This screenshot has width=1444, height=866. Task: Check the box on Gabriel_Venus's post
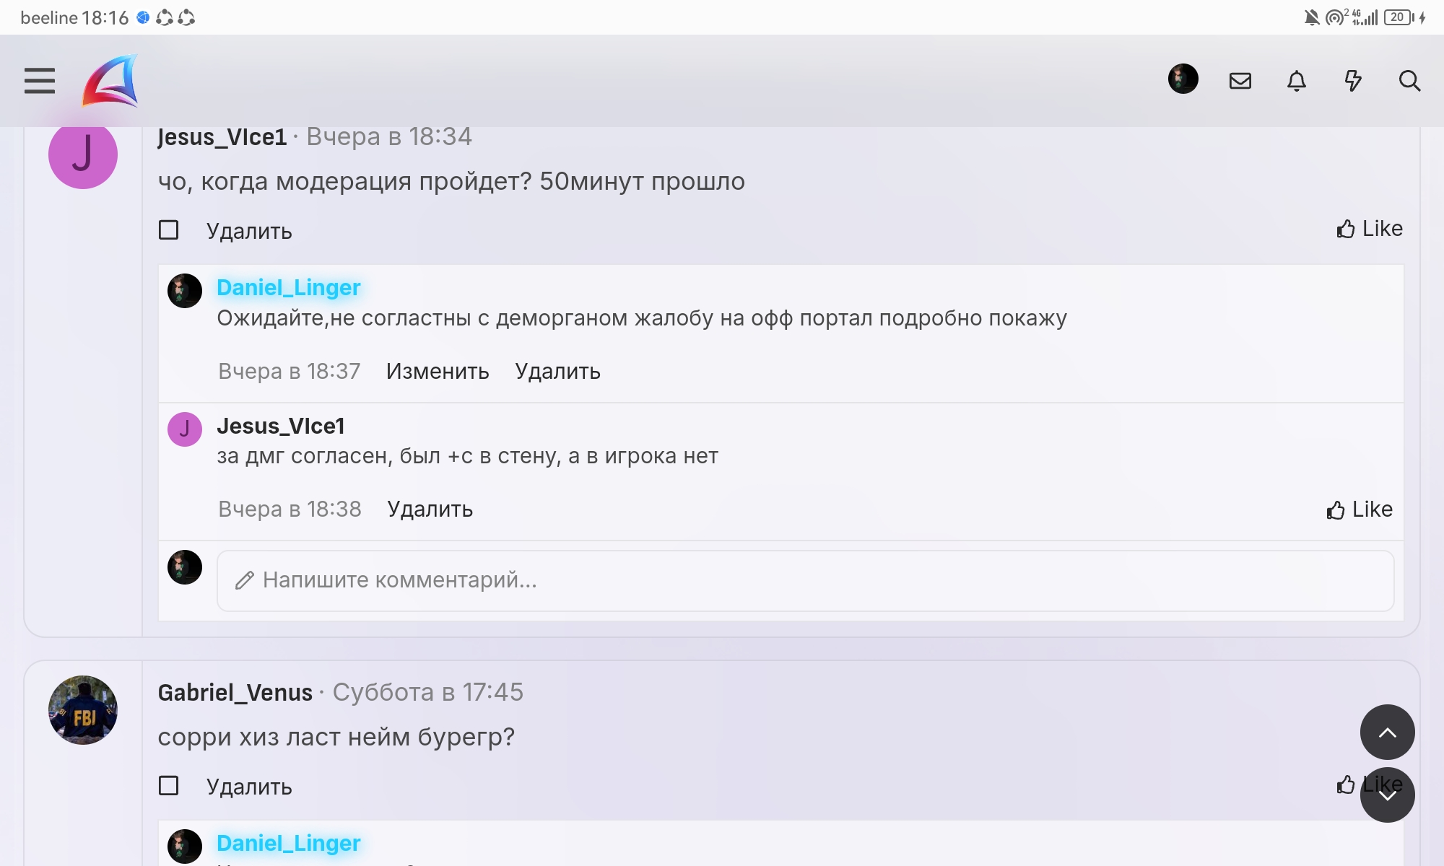(x=168, y=785)
